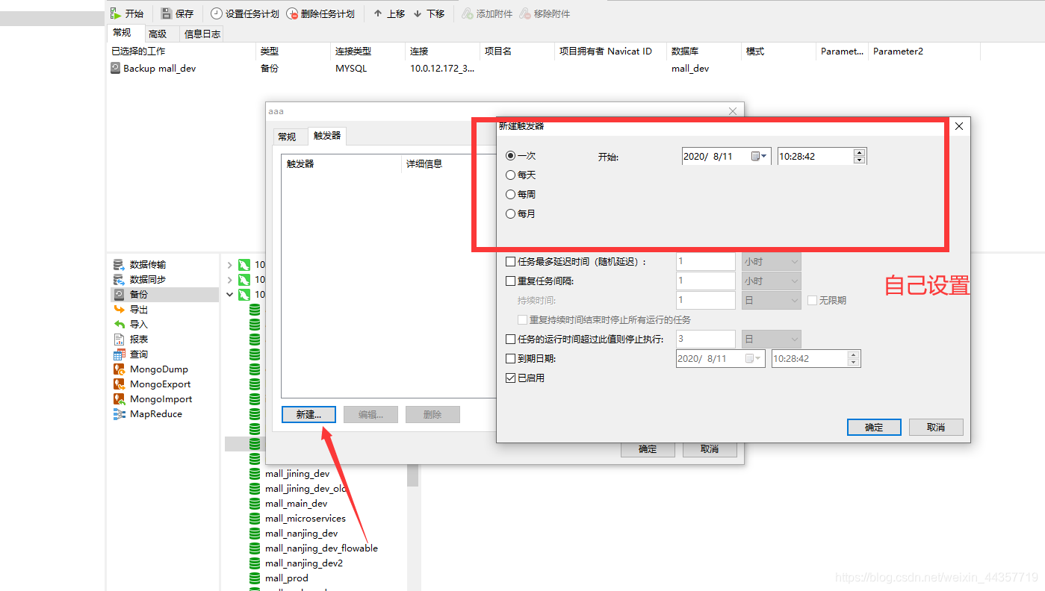
Task: Select Backup mall_dev job row text
Action: [x=160, y=68]
